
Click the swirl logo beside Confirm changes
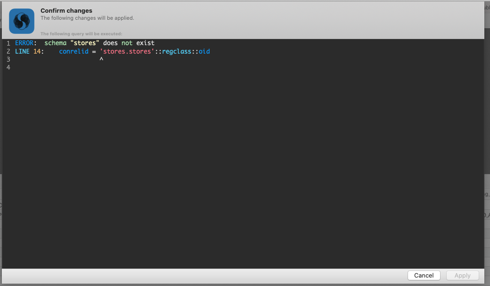pyautogui.click(x=21, y=21)
